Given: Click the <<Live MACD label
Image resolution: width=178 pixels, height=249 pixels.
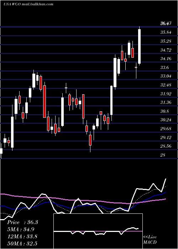Looking at the screenshot, I should (x=150, y=239).
